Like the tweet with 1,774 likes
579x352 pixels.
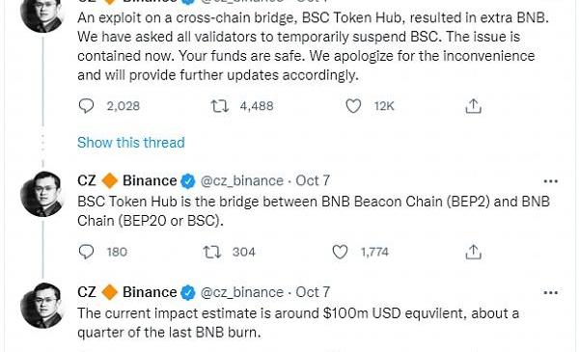coord(340,252)
